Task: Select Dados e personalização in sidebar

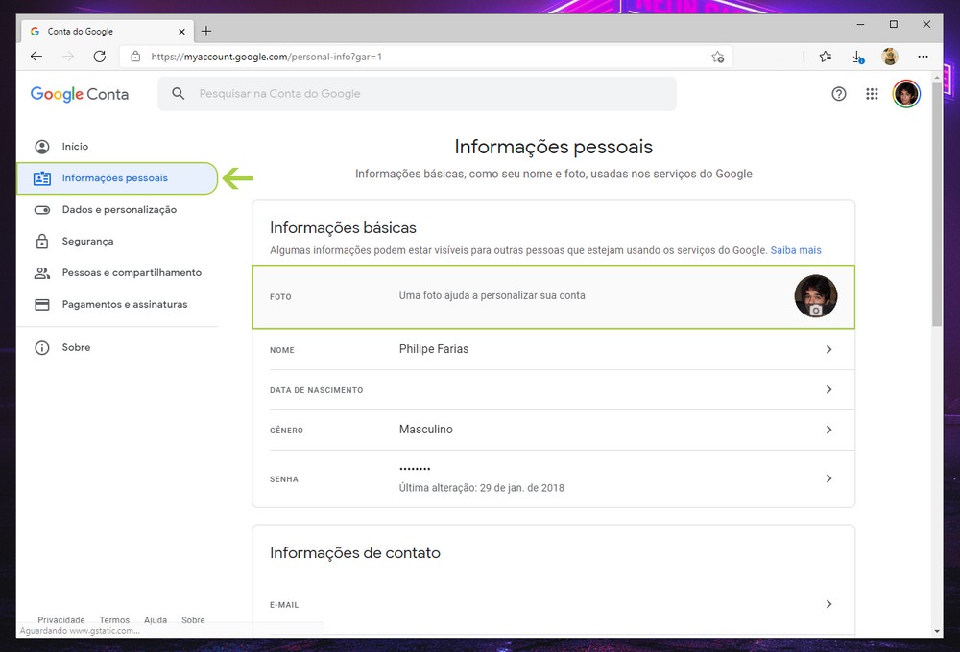Action: (x=119, y=210)
